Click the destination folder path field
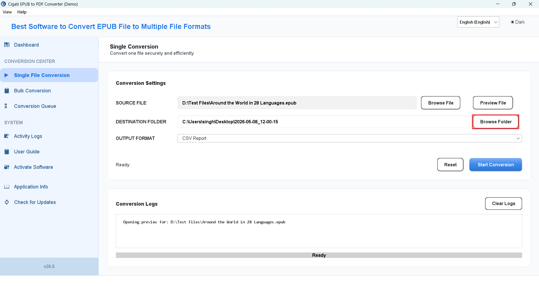Image resolution: width=539 pixels, height=286 pixels. pos(324,122)
